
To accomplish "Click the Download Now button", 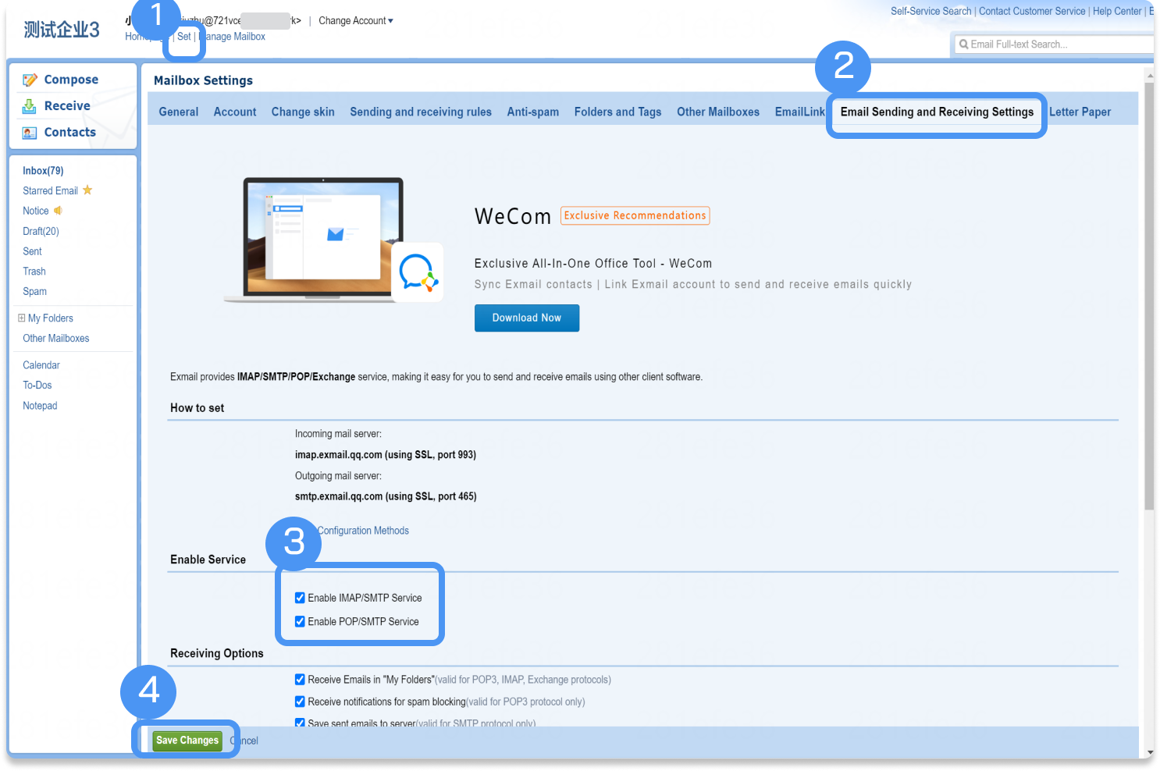I will 527,318.
